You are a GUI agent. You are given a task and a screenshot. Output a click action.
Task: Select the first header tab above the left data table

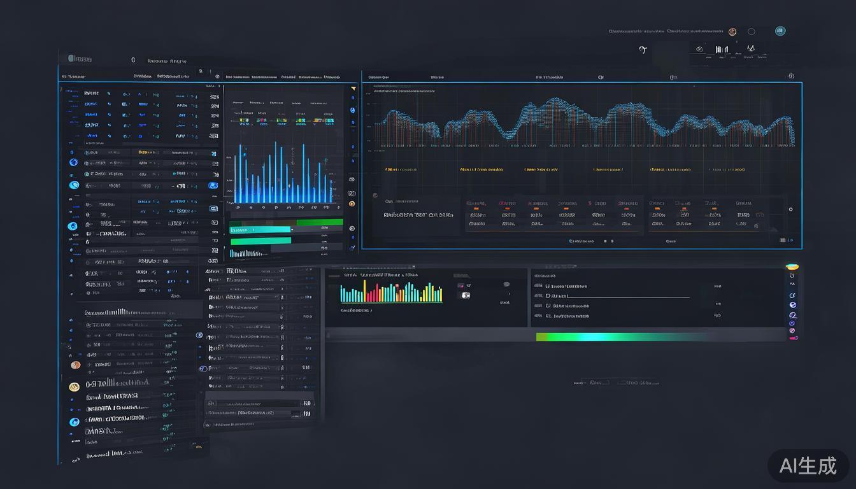tap(73, 76)
